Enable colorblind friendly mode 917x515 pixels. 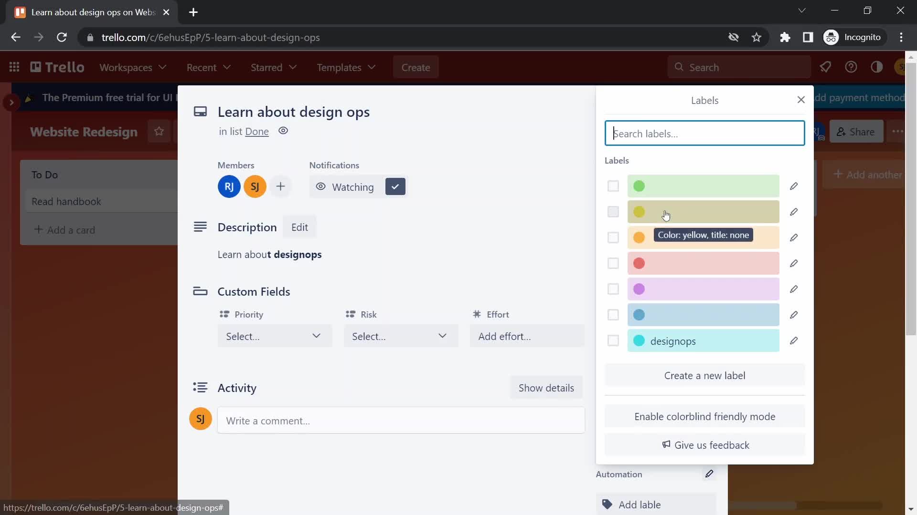(x=705, y=416)
